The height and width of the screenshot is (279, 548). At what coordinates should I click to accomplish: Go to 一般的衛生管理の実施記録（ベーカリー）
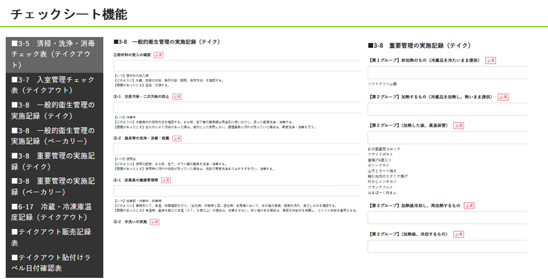55,136
